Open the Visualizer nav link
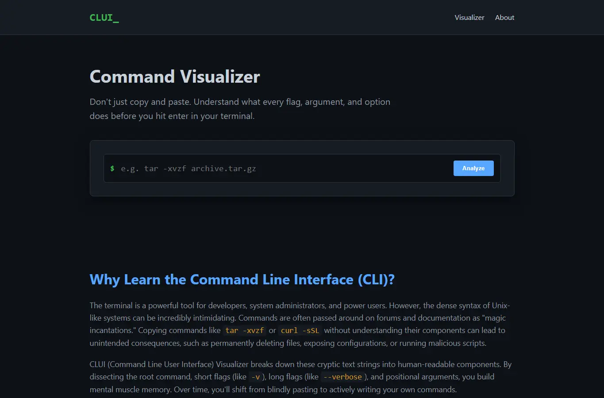The width and height of the screenshot is (604, 398). [x=469, y=18]
